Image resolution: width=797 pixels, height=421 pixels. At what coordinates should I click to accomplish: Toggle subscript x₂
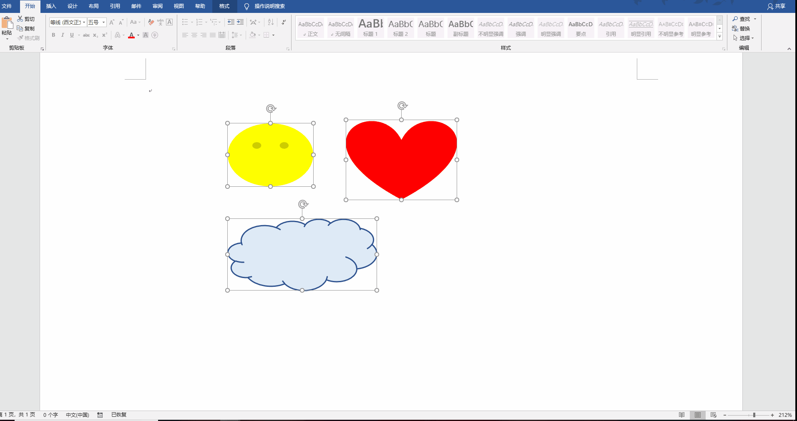(x=96, y=35)
